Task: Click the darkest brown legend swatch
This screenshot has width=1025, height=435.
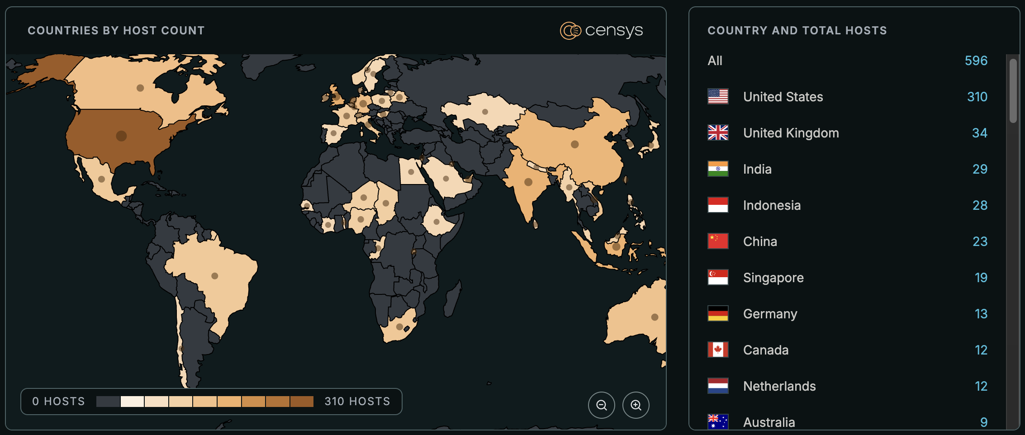Action: [302, 402]
